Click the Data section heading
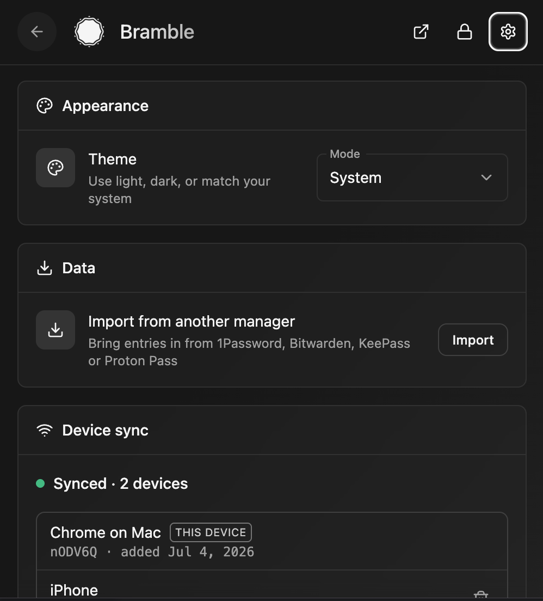543x601 pixels. point(78,268)
